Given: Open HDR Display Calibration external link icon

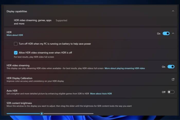Looking at the screenshot, I should tap(173, 79).
